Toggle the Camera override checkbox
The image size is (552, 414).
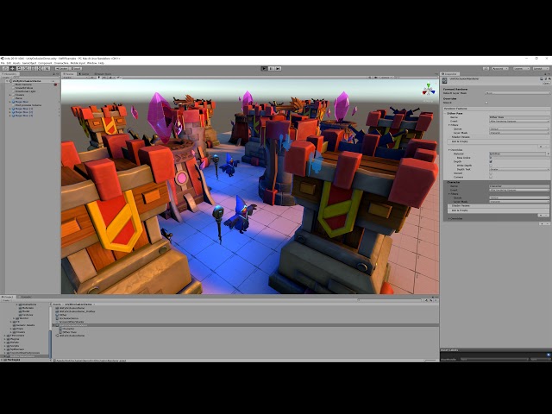(x=491, y=177)
